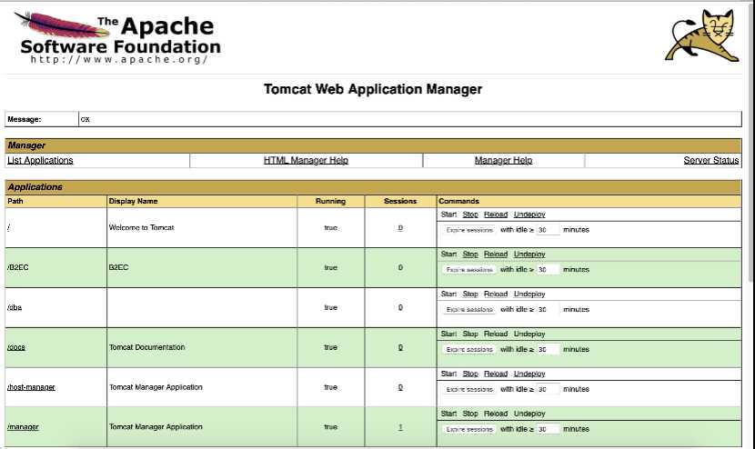Open the root path / link
755x449 pixels.
pos(9,227)
